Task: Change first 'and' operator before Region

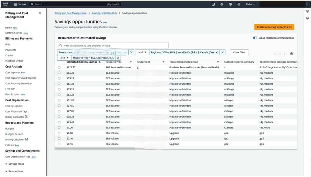Action: click(x=142, y=52)
